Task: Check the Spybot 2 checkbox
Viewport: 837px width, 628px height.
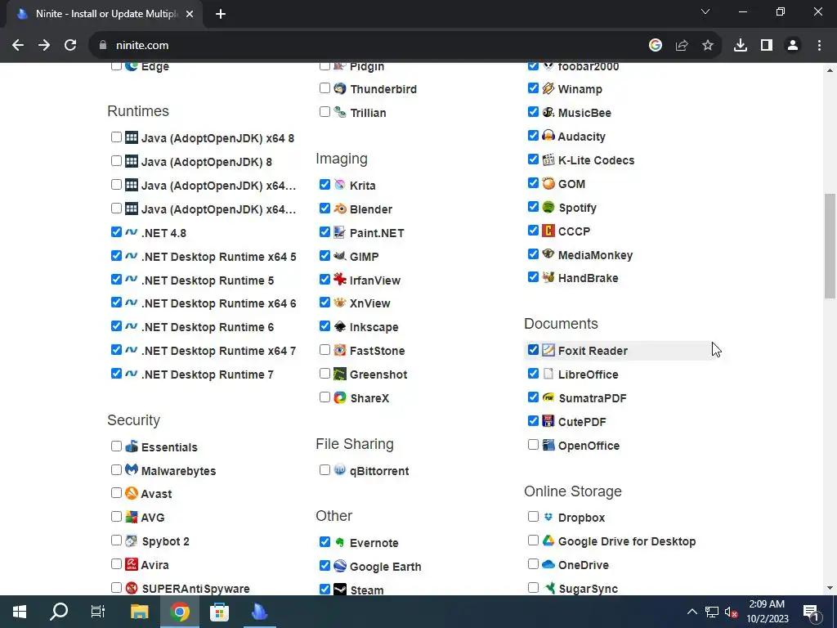Action: 116,541
